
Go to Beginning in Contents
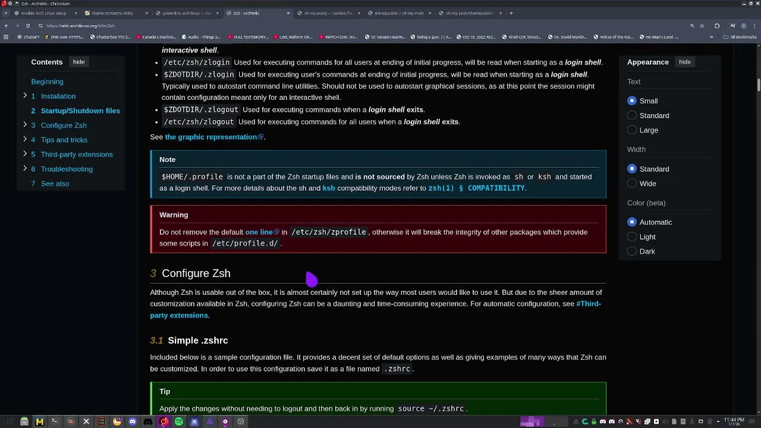(x=47, y=81)
